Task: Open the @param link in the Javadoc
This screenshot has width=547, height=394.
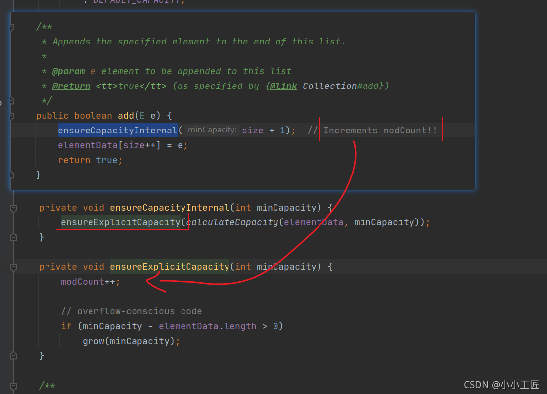Action: click(x=68, y=71)
